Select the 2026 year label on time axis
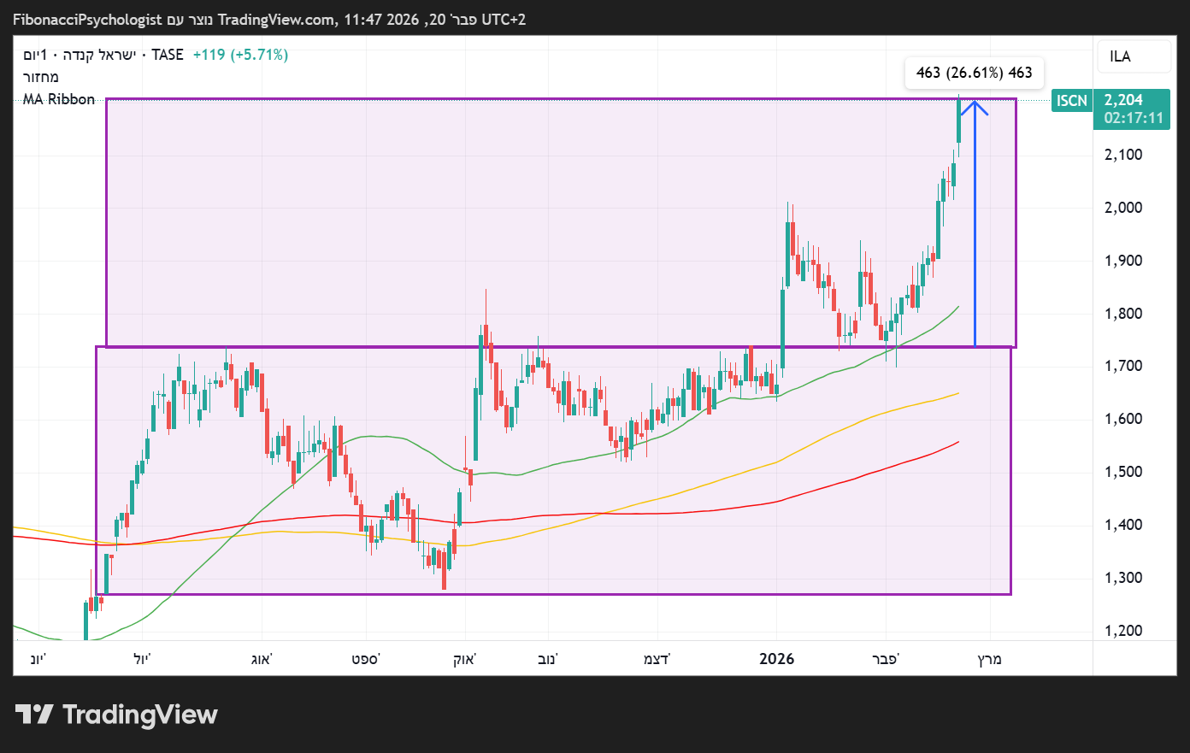This screenshot has height=753, width=1190. pyautogui.click(x=776, y=659)
